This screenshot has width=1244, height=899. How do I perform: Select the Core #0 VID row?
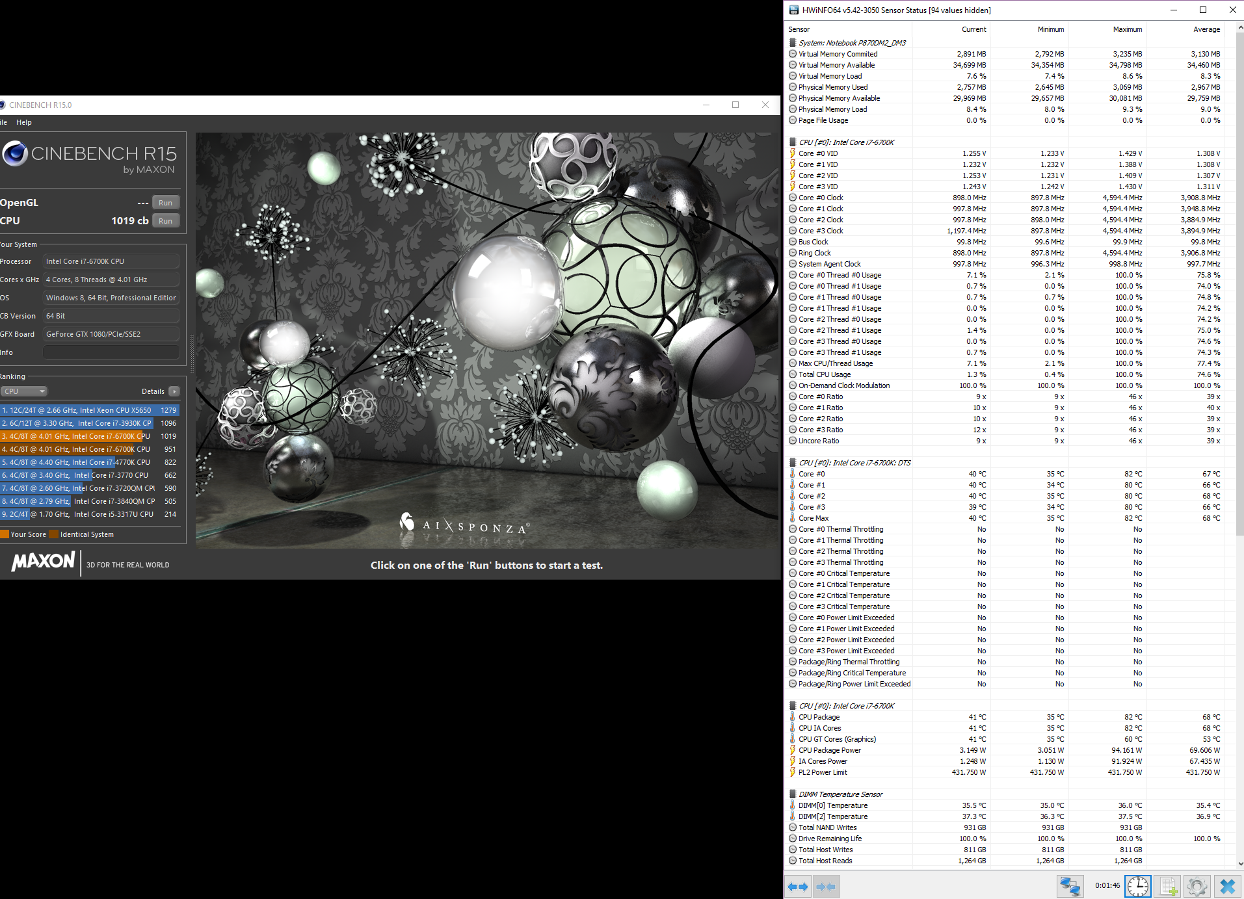tap(1006, 153)
